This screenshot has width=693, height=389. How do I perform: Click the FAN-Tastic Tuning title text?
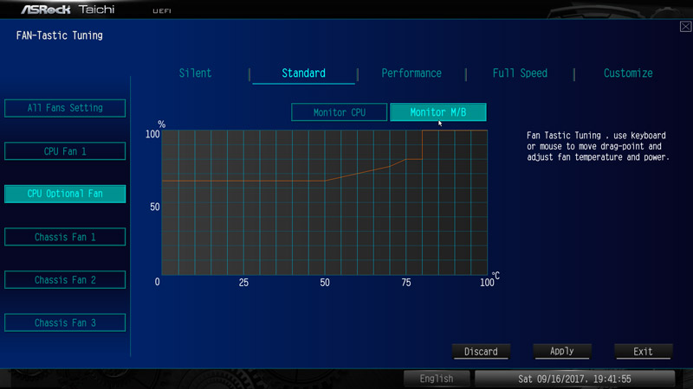point(59,35)
